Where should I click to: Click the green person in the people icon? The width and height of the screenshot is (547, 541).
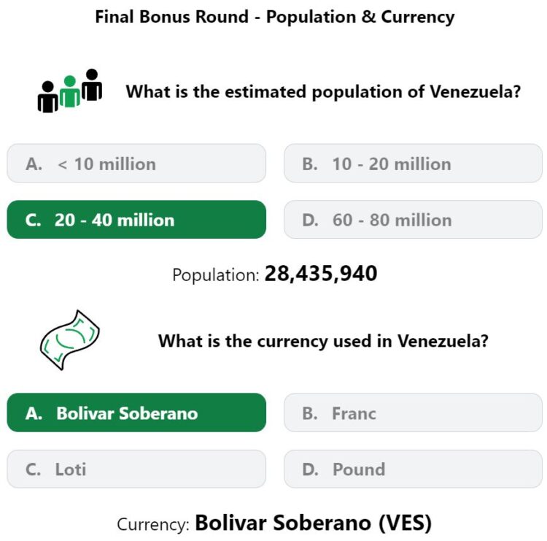[x=70, y=91]
